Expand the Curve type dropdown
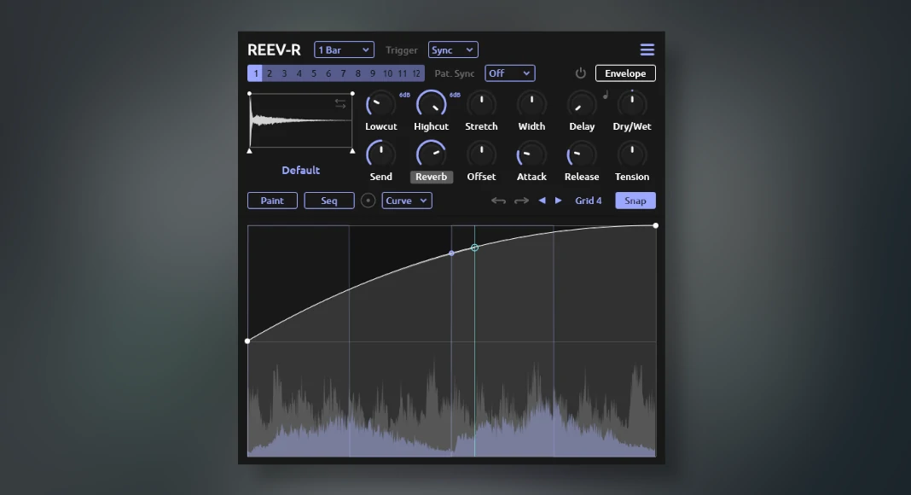Screen dimensions: 911x495 pos(407,201)
